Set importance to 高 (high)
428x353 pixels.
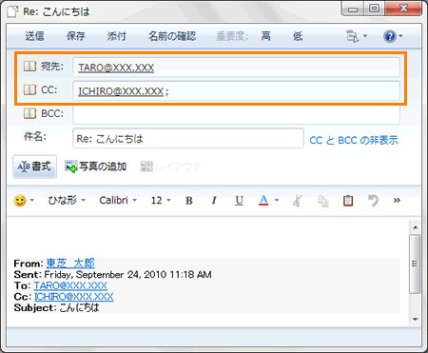(265, 36)
